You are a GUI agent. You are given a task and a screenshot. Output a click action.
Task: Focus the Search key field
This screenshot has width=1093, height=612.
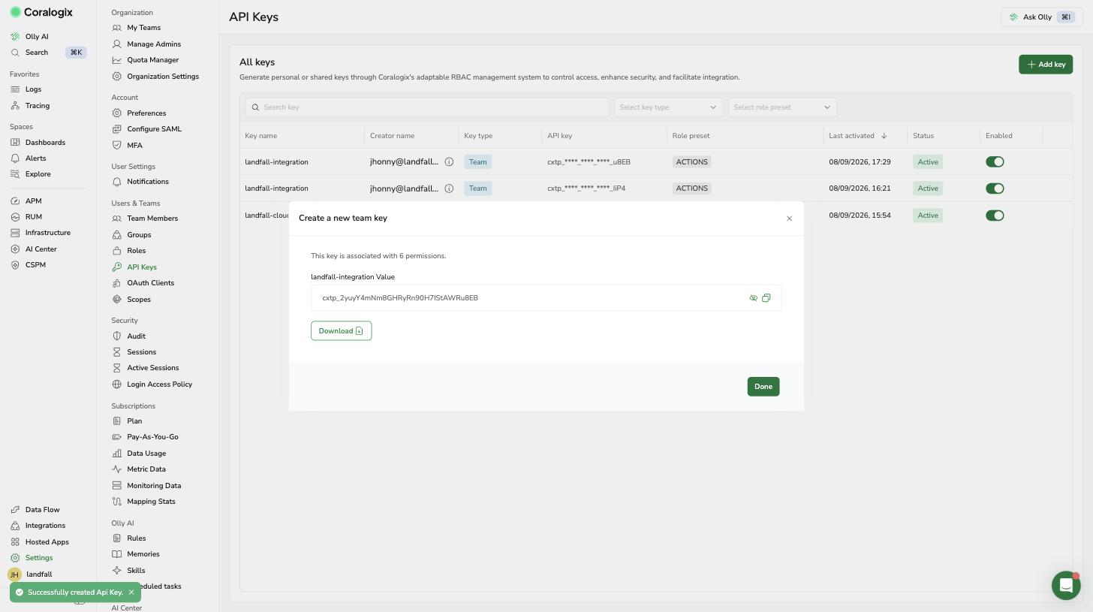click(x=427, y=107)
